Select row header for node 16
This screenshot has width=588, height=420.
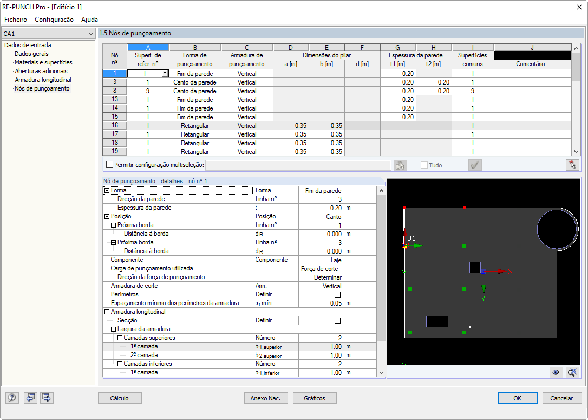click(x=115, y=125)
